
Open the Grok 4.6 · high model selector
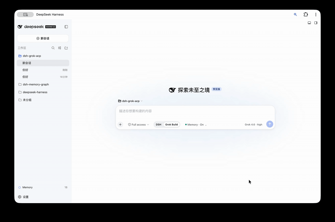pos(254,125)
